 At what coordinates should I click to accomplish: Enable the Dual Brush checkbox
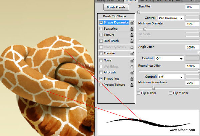coord(101,41)
